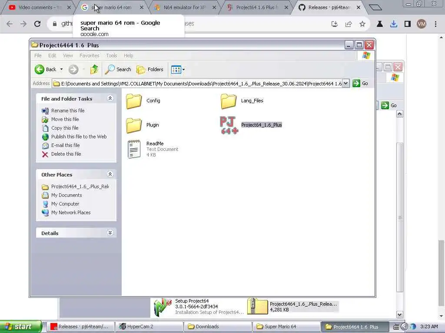Toggle the Folders pane button

pos(150,69)
